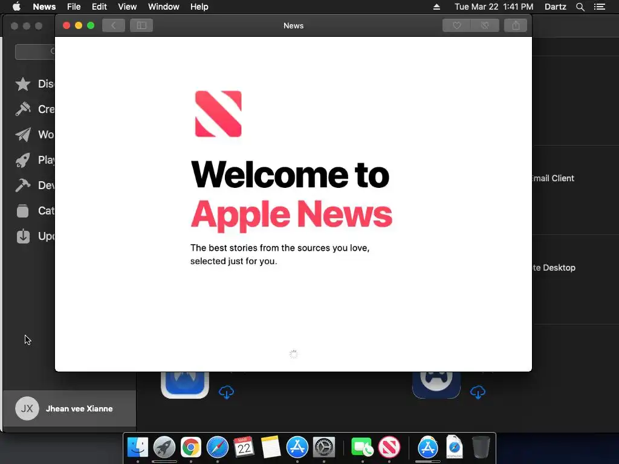Click the green zoom button of News window

tap(91, 25)
